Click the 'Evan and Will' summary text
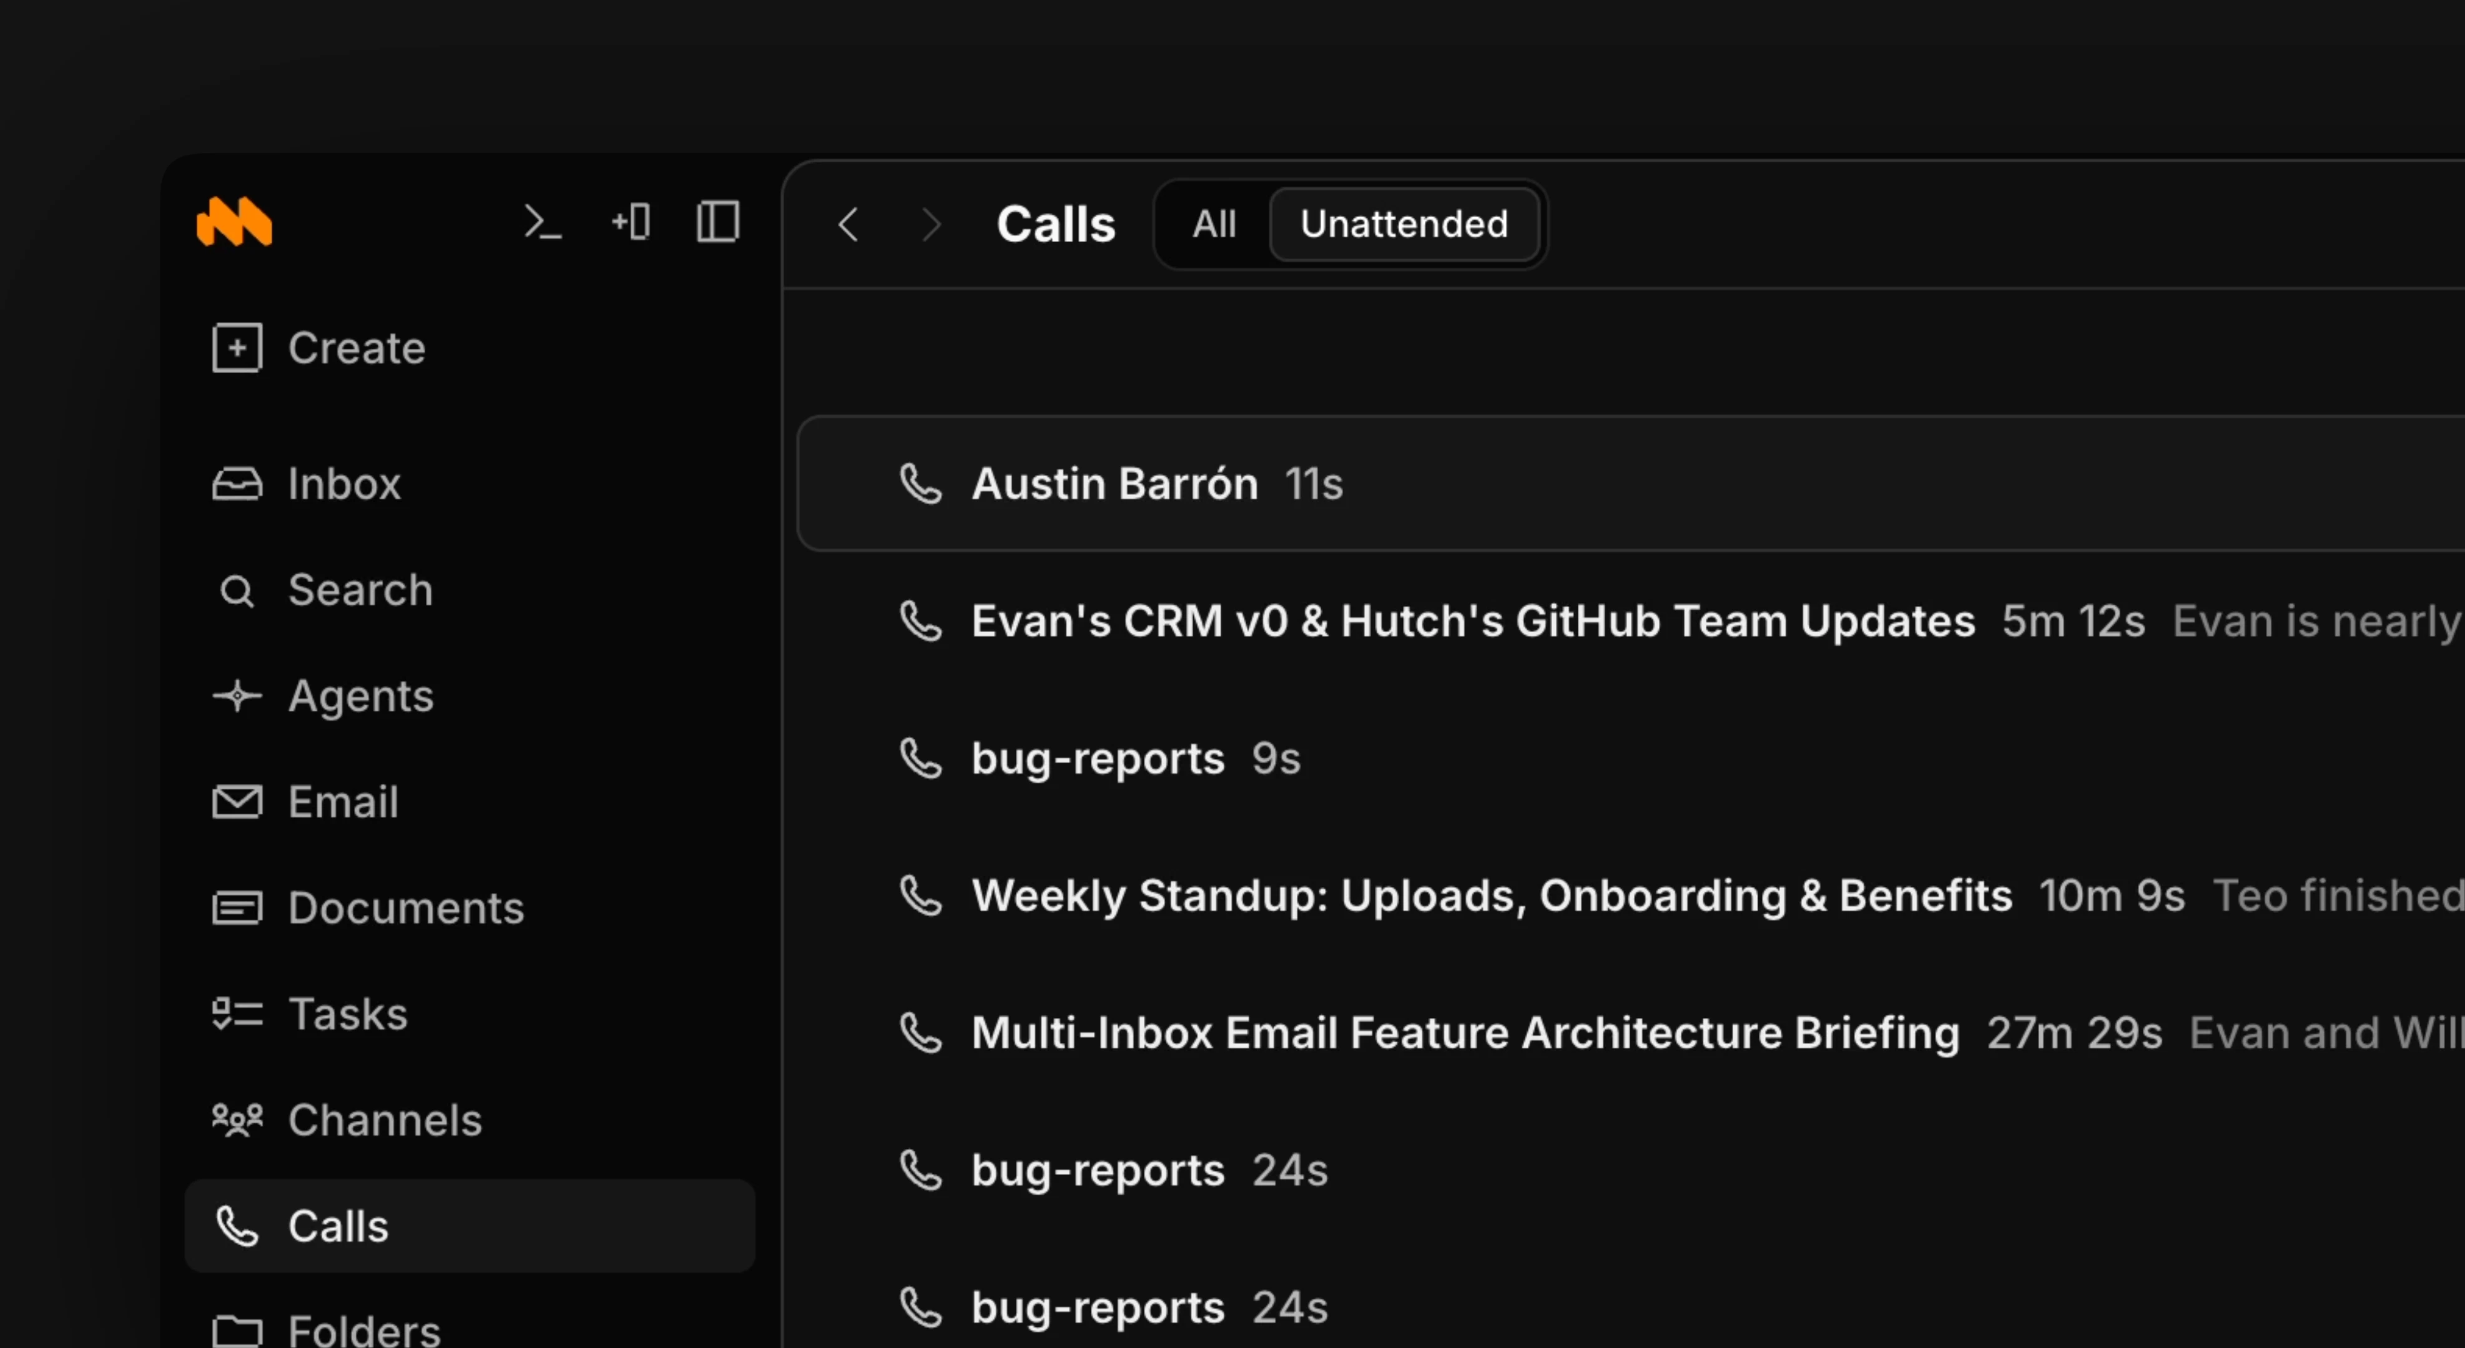Screen dimensions: 2465x1348 [2326, 1032]
